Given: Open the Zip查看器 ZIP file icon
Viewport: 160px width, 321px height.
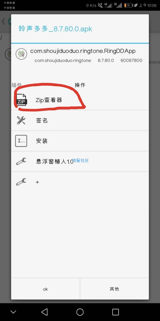Looking at the screenshot, I should tap(21, 100).
